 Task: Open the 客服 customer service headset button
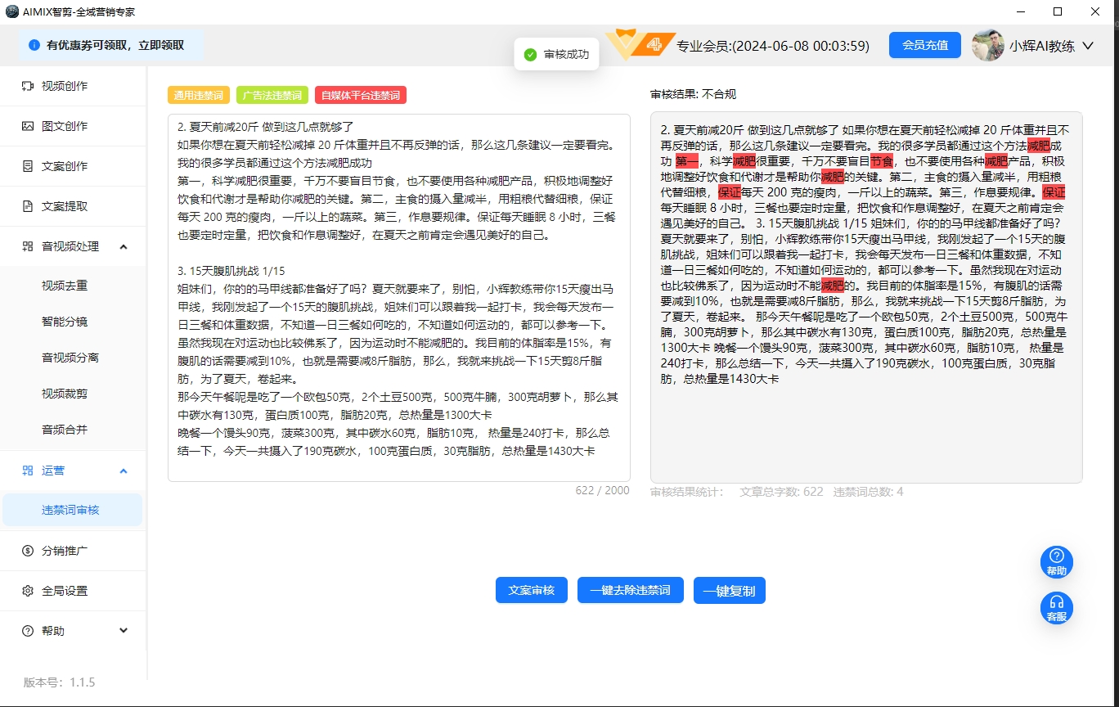(x=1056, y=608)
